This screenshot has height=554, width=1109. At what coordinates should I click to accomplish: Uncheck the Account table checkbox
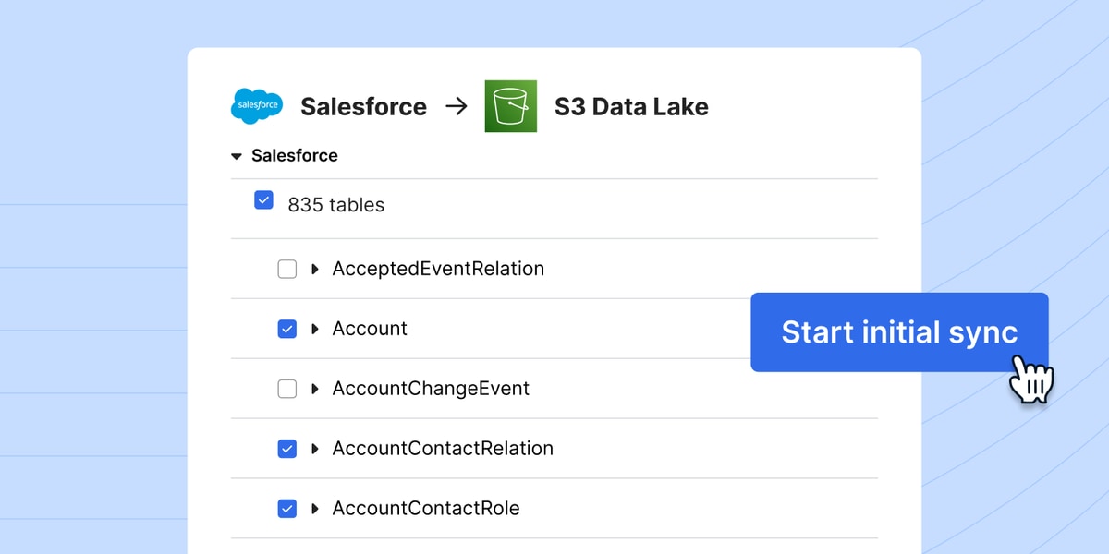[x=287, y=329]
